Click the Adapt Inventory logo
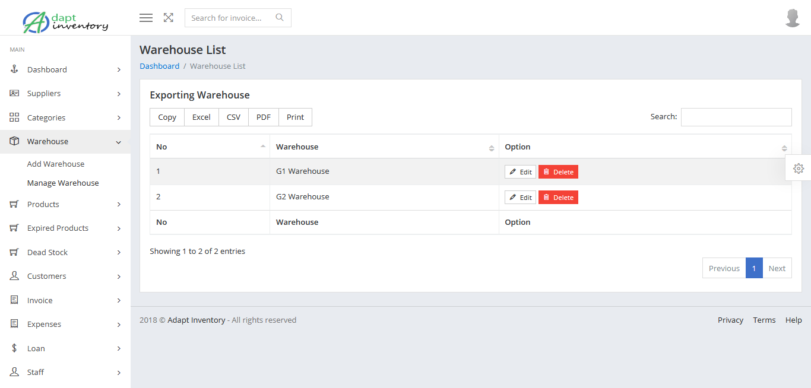Image resolution: width=811 pixels, height=388 pixels. pos(65,21)
